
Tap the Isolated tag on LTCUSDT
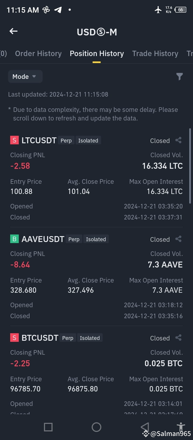pyautogui.click(x=88, y=141)
